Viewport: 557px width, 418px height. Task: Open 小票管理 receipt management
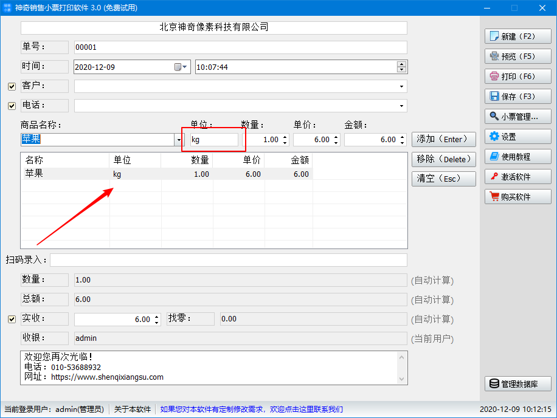click(x=517, y=117)
